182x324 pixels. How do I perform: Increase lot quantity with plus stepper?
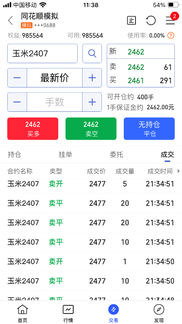[92, 102]
